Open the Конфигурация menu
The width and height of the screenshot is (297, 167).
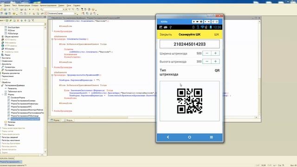(x=24, y=6)
